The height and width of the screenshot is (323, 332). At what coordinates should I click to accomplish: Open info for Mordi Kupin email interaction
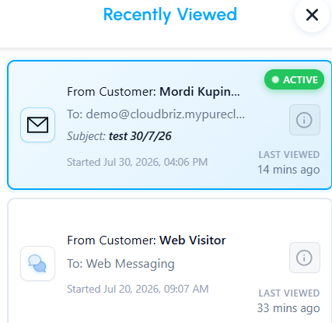click(x=305, y=120)
